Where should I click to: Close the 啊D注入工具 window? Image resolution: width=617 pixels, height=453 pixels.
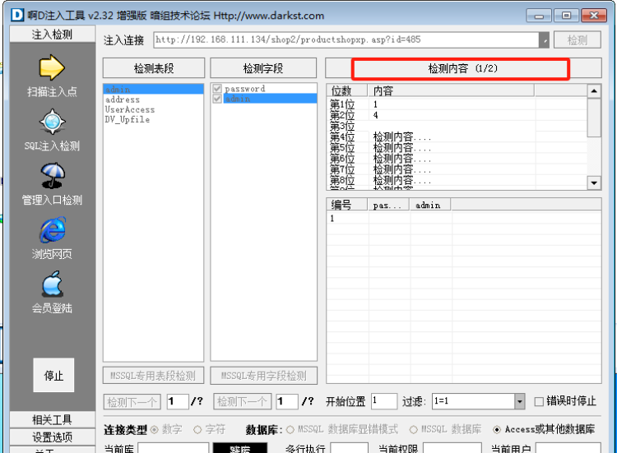tap(594, 16)
